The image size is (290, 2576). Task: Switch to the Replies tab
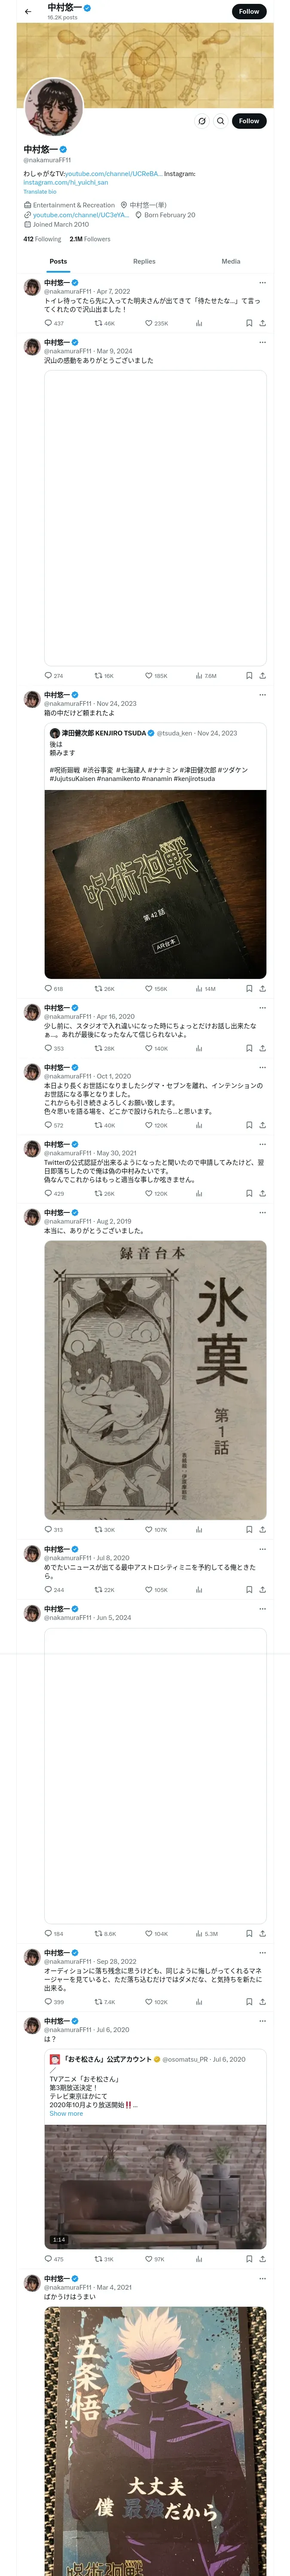click(144, 261)
